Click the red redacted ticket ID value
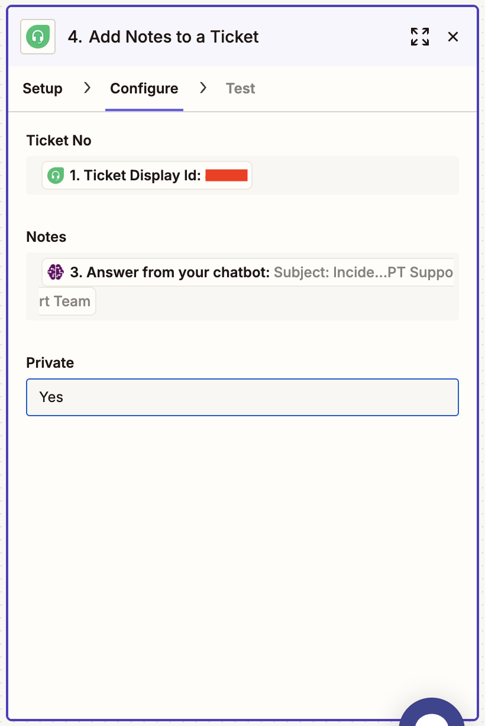The image size is (485, 726). (x=227, y=176)
